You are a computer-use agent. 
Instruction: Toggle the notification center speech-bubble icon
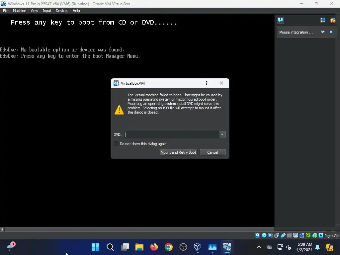click(280, 20)
